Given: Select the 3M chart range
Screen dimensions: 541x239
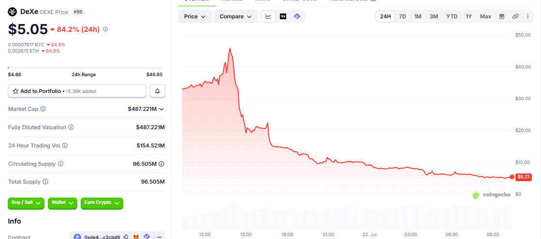Looking at the screenshot, I should click(434, 16).
